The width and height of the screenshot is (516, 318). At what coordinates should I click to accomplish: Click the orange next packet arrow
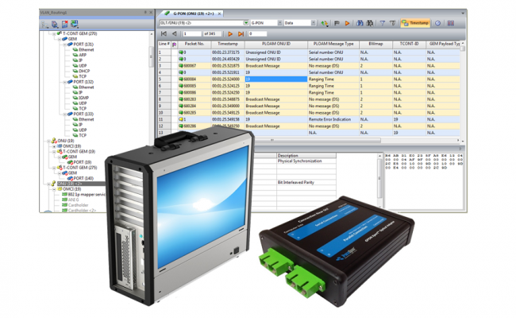[x=231, y=34]
